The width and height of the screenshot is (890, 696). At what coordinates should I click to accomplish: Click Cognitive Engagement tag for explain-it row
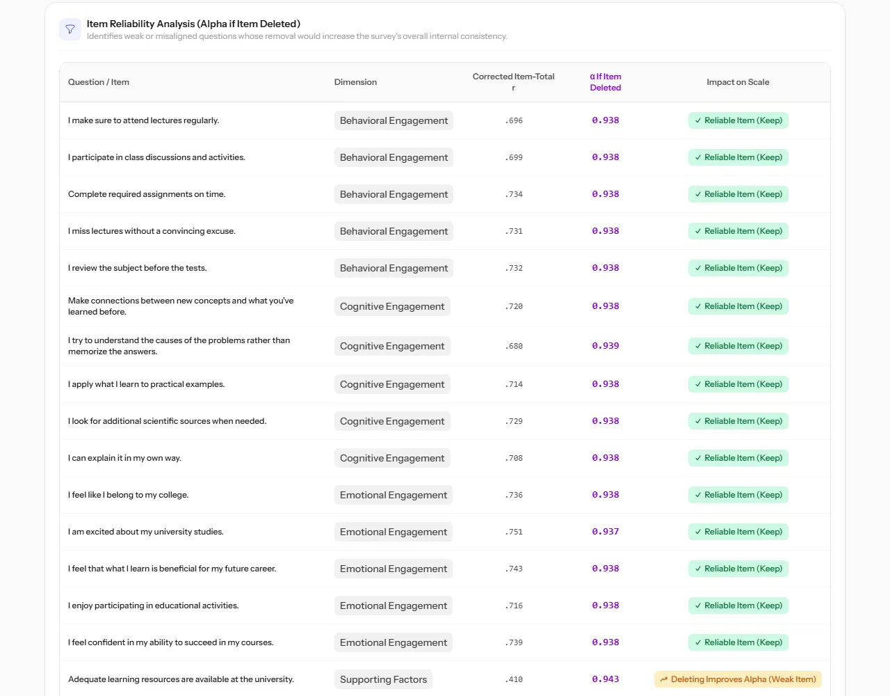[x=392, y=458]
